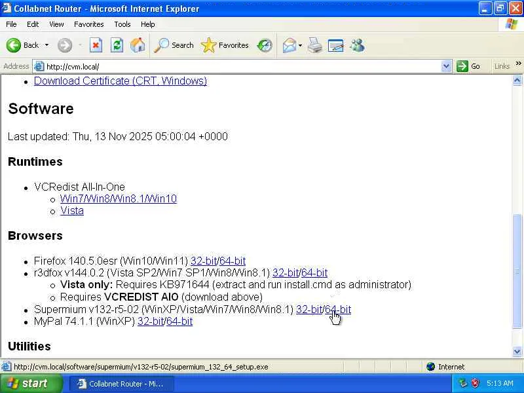524x393 pixels.
Task: Click the vertical scrollbar thumb
Action: point(517,271)
